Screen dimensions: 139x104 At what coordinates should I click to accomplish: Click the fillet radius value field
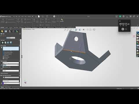click(x=11, y=65)
